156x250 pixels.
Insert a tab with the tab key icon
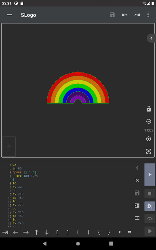(x=5, y=232)
